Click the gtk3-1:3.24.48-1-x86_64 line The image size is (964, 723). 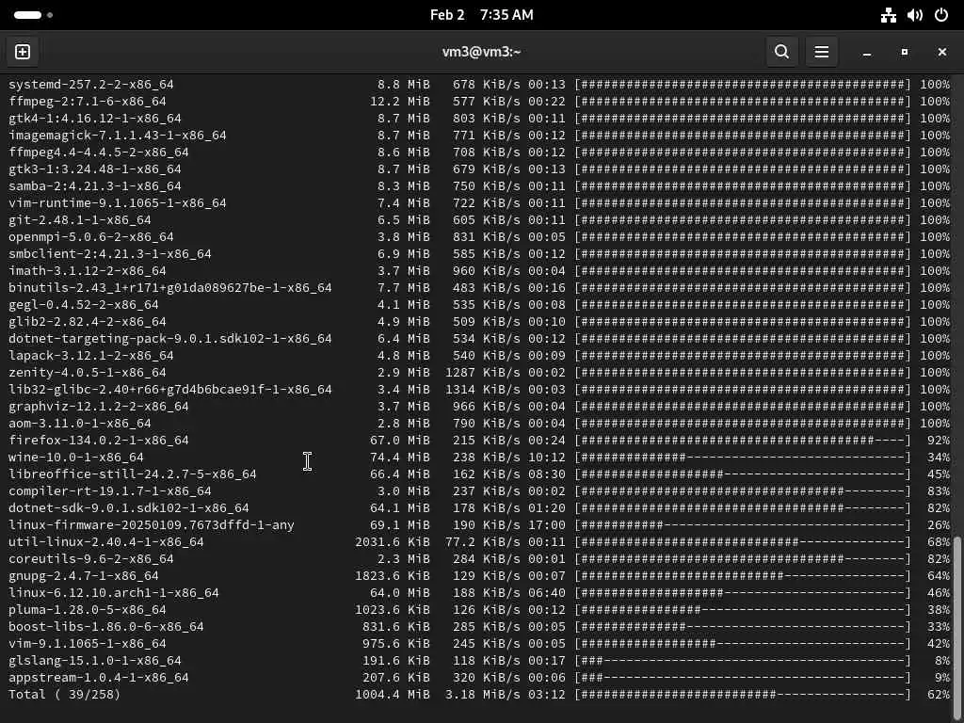pos(479,169)
